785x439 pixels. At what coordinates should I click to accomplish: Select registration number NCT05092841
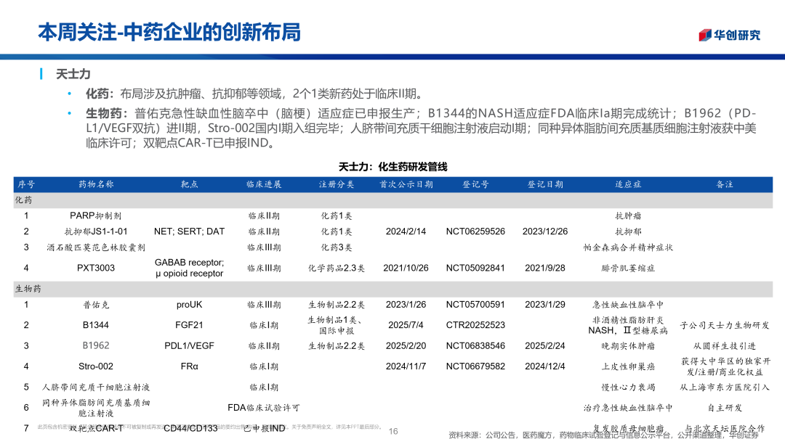(475, 268)
